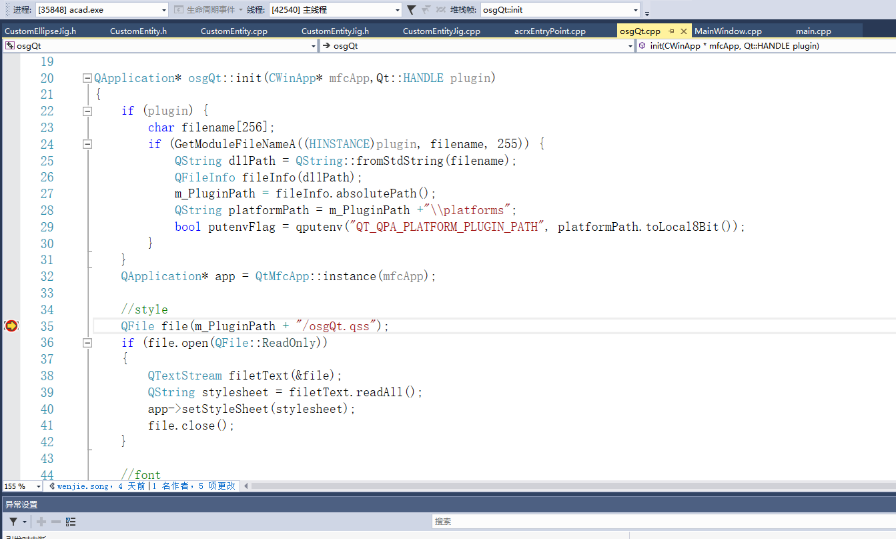896x539 pixels.
Task: Click the //font comment on line 44
Action: pos(141,475)
